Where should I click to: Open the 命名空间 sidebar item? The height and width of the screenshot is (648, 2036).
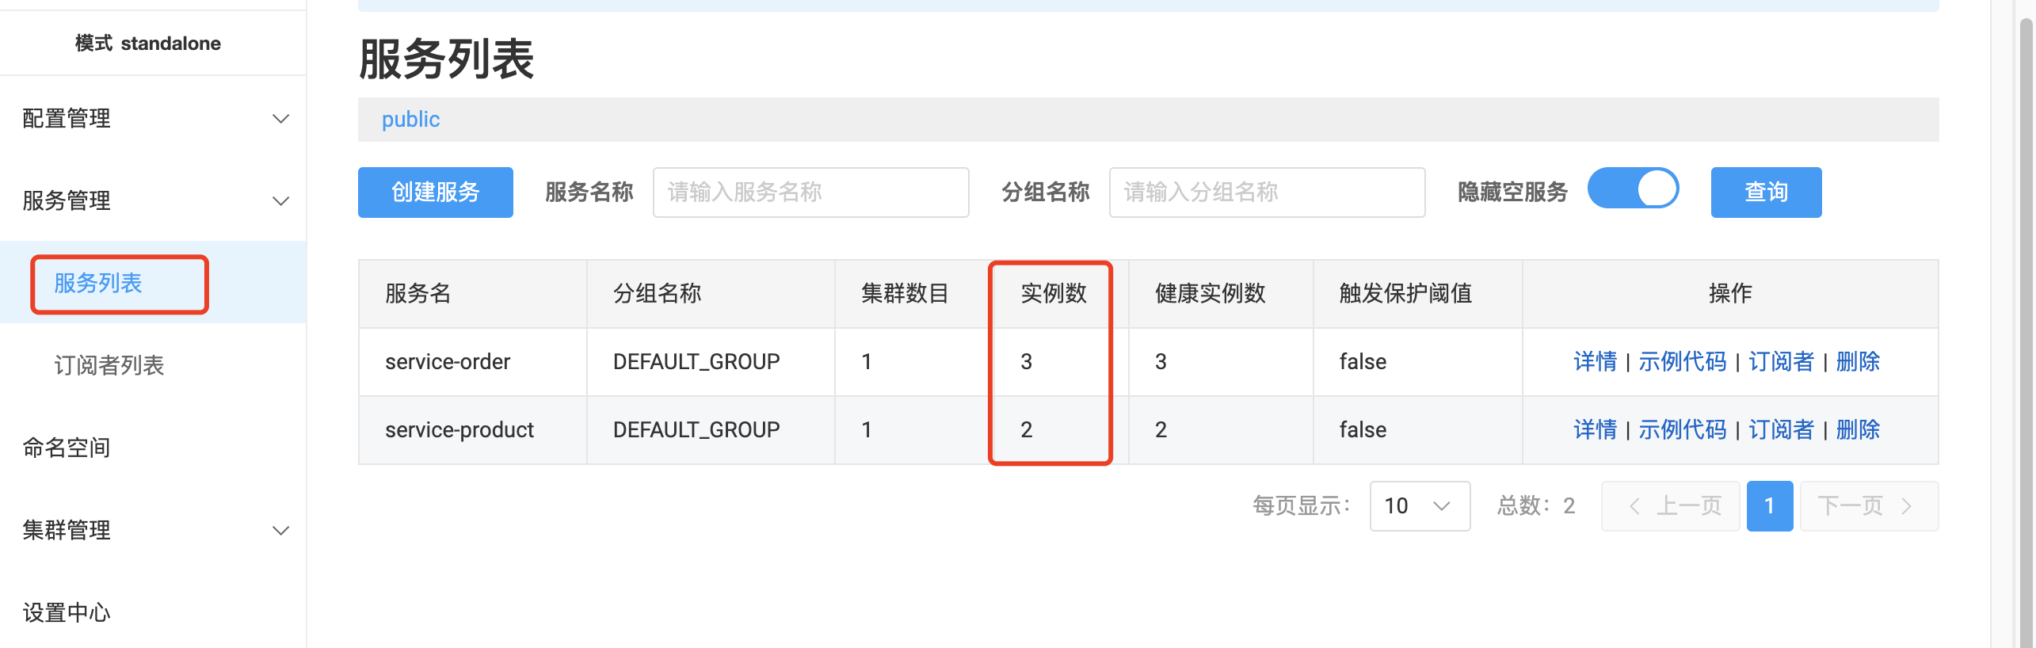67,448
